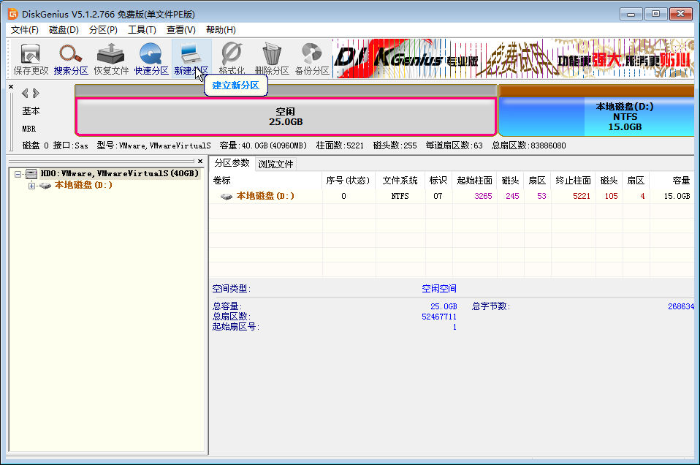
Task: Open the 搜索分区 (Search Partitions) tool
Action: pos(71,58)
